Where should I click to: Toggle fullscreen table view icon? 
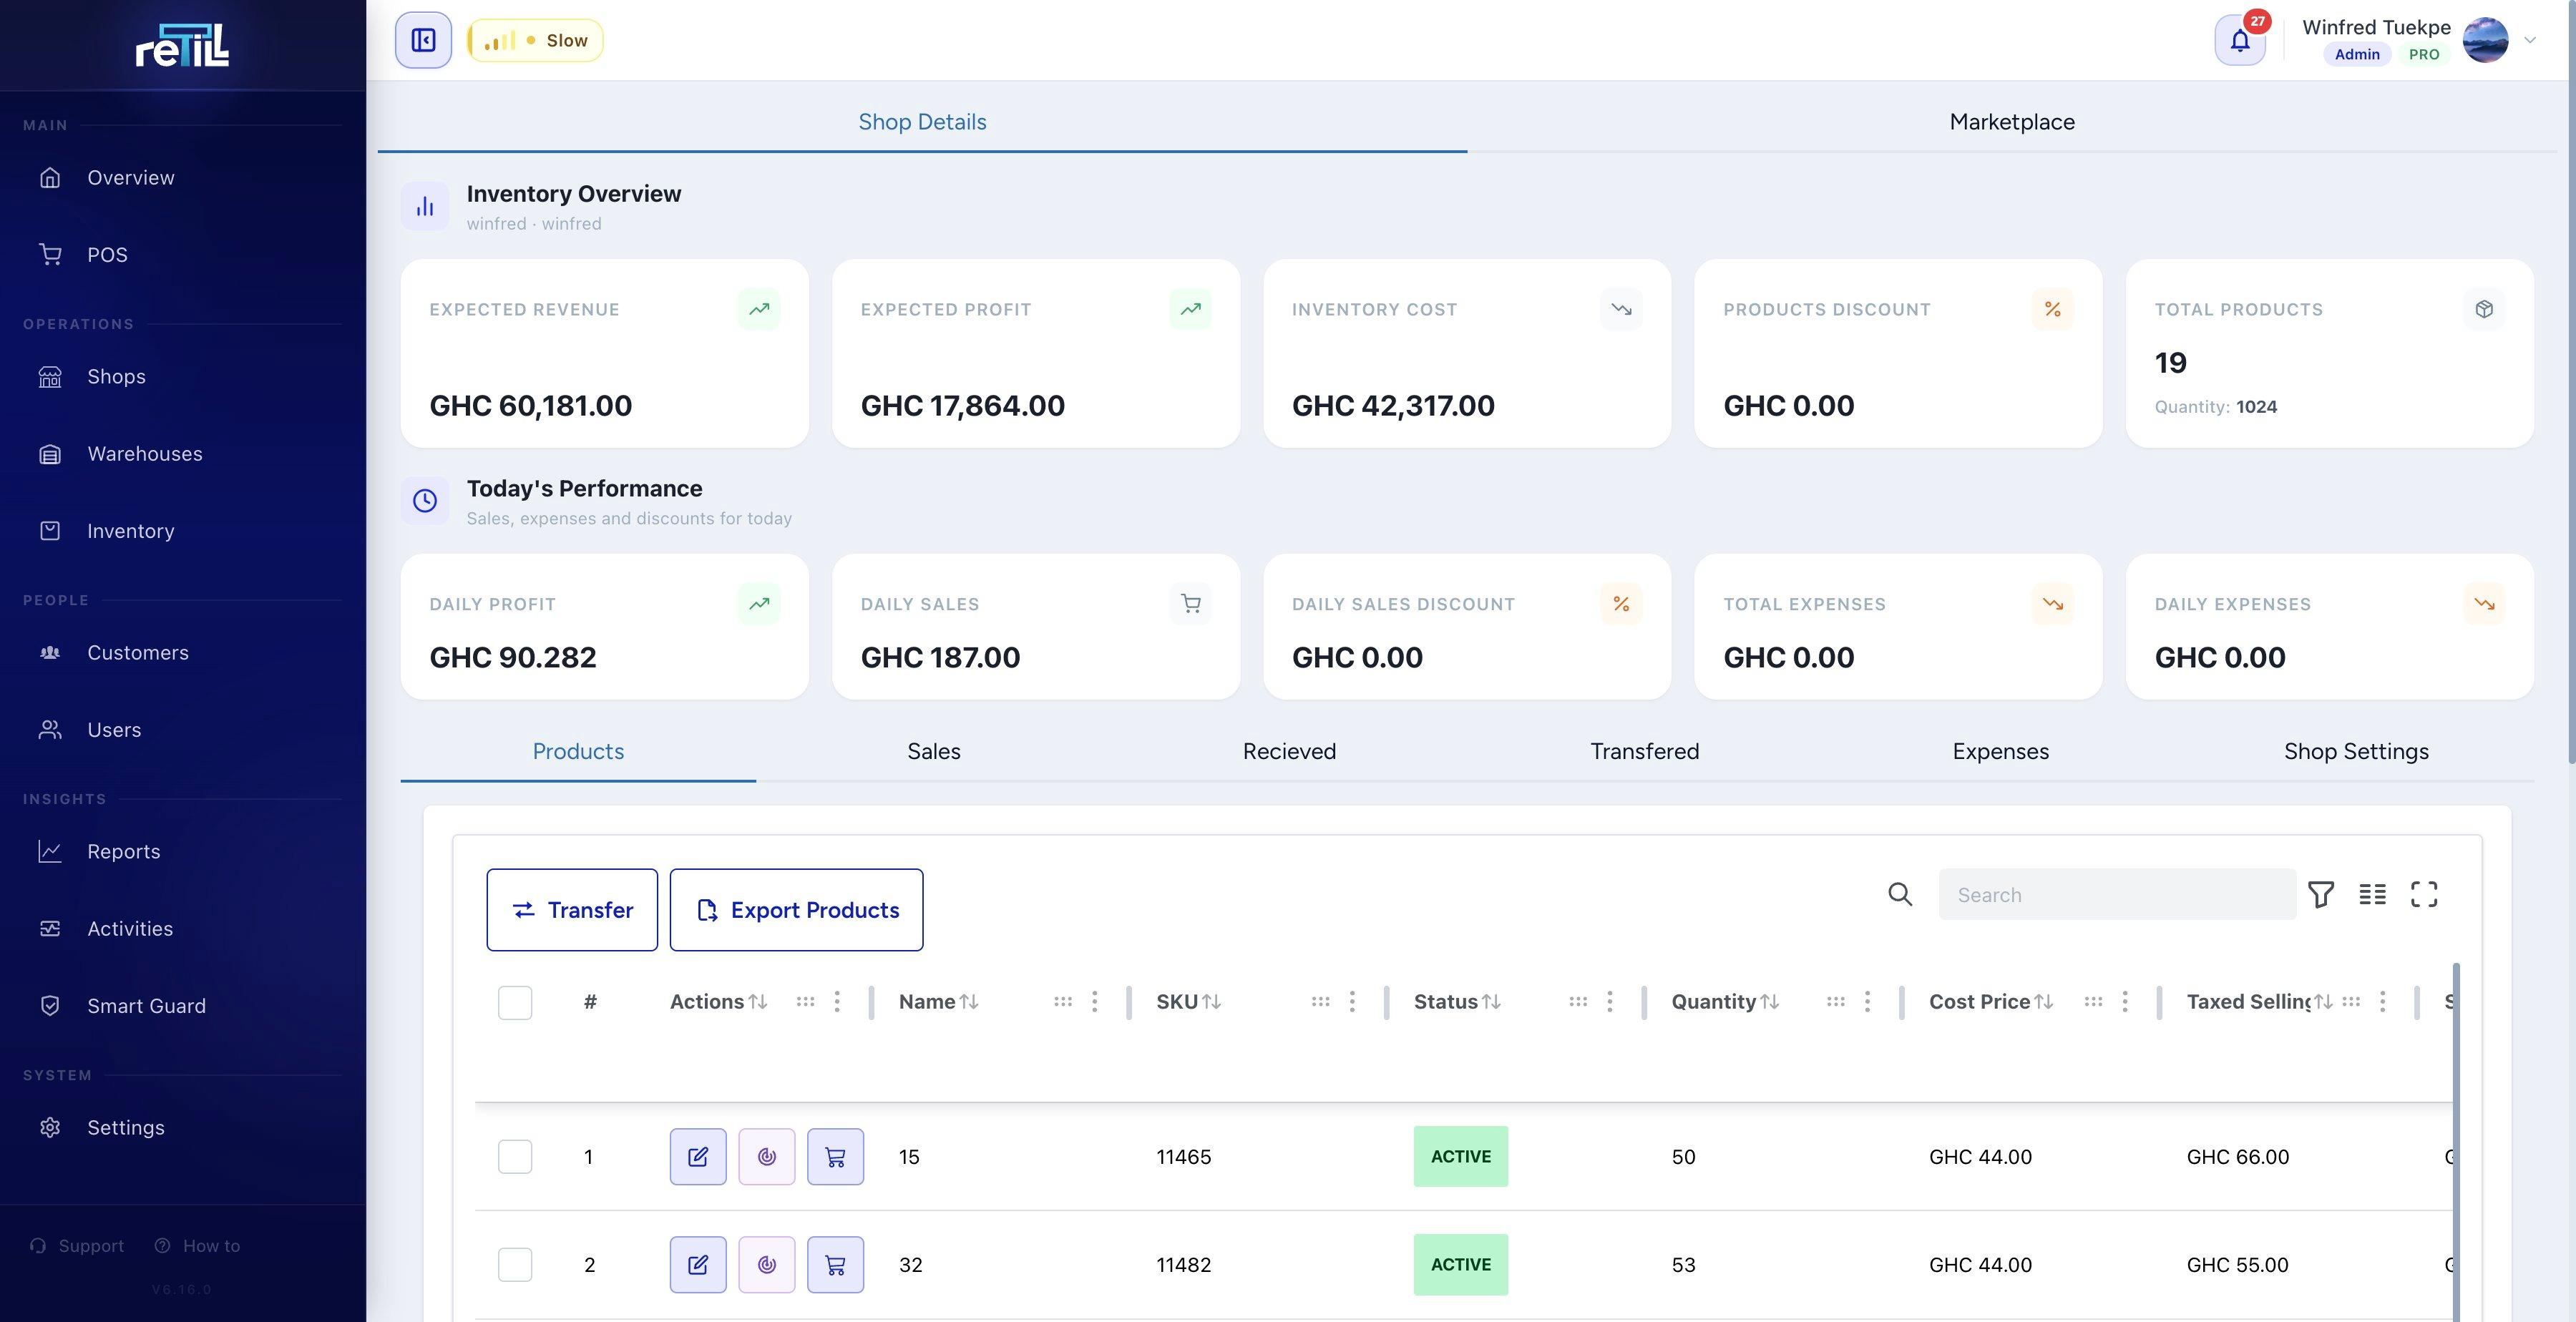pyautogui.click(x=2424, y=894)
